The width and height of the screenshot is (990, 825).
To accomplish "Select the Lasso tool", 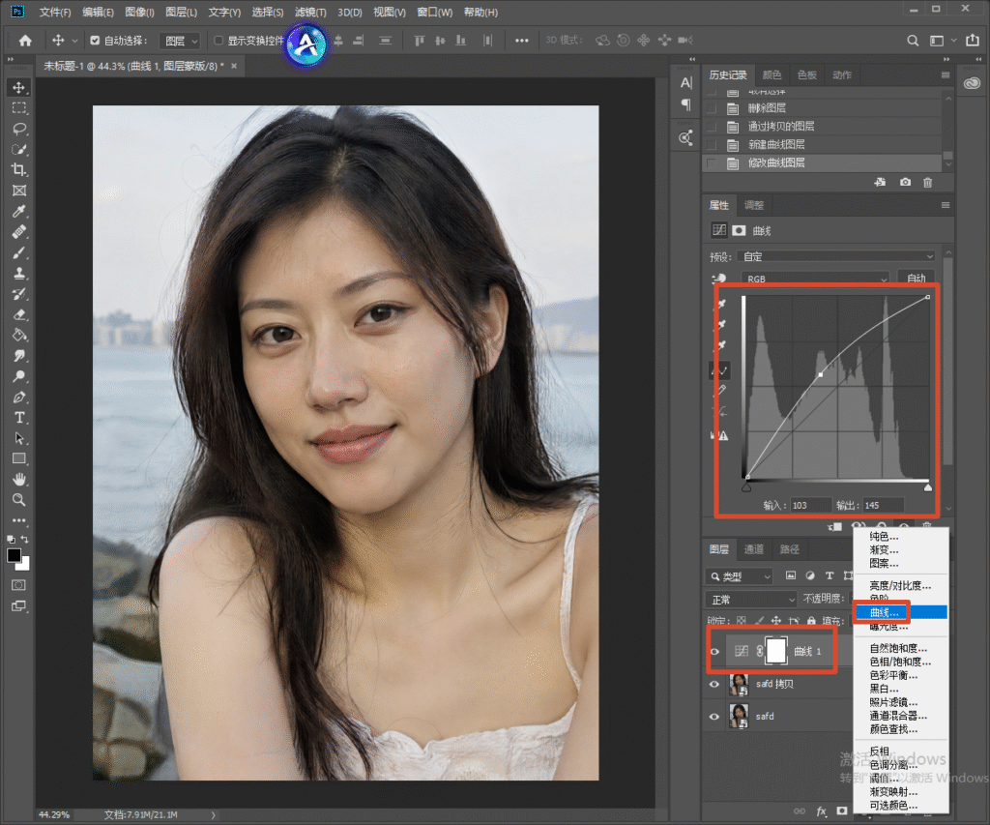I will [x=19, y=129].
